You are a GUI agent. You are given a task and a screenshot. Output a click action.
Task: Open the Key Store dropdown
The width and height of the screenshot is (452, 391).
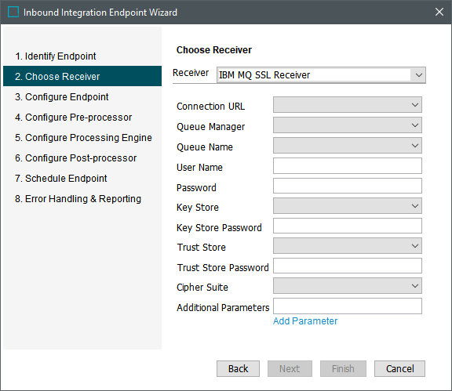[x=348, y=206]
